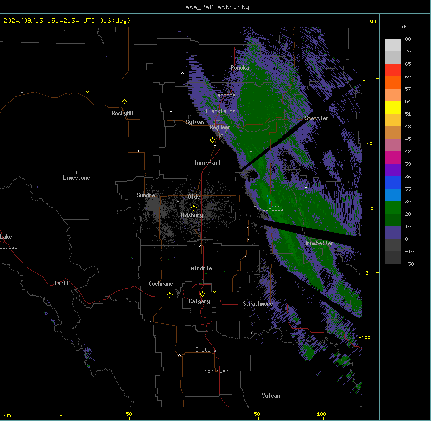This screenshot has width=431, height=421.
Task: Click the 100 km tick on right axis
Action: click(x=367, y=79)
